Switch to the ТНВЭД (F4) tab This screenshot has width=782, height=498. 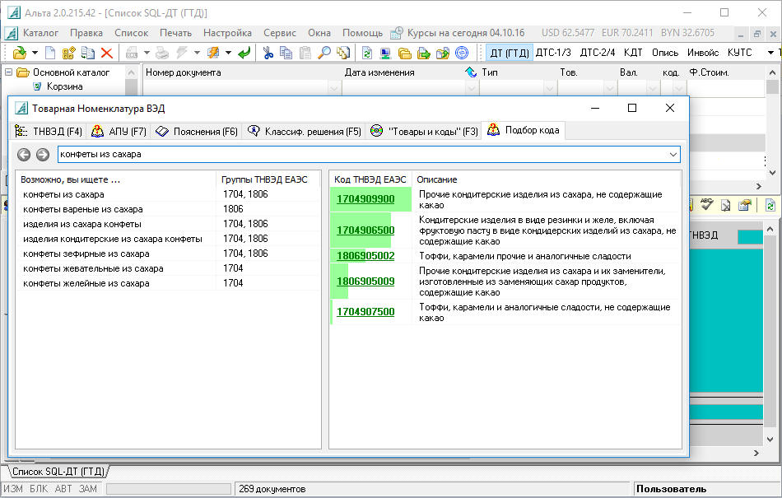click(49, 131)
